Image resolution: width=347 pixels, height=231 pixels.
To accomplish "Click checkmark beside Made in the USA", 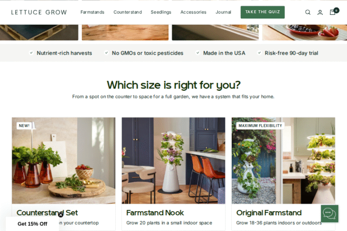I will click(x=197, y=53).
